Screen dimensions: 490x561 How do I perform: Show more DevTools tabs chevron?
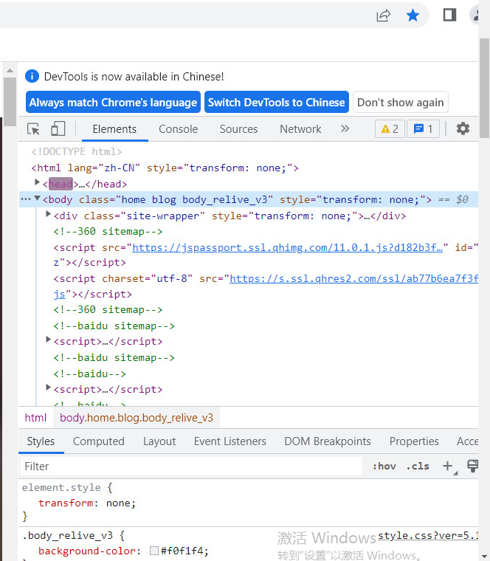pyautogui.click(x=345, y=128)
